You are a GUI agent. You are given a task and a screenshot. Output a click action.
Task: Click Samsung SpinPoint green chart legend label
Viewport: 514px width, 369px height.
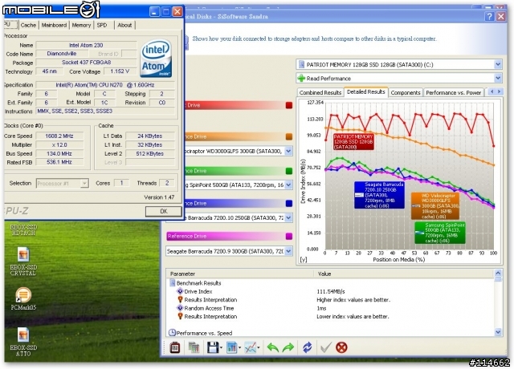coord(440,233)
